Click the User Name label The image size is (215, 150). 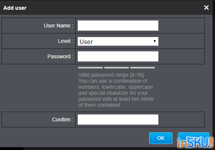tap(58, 26)
